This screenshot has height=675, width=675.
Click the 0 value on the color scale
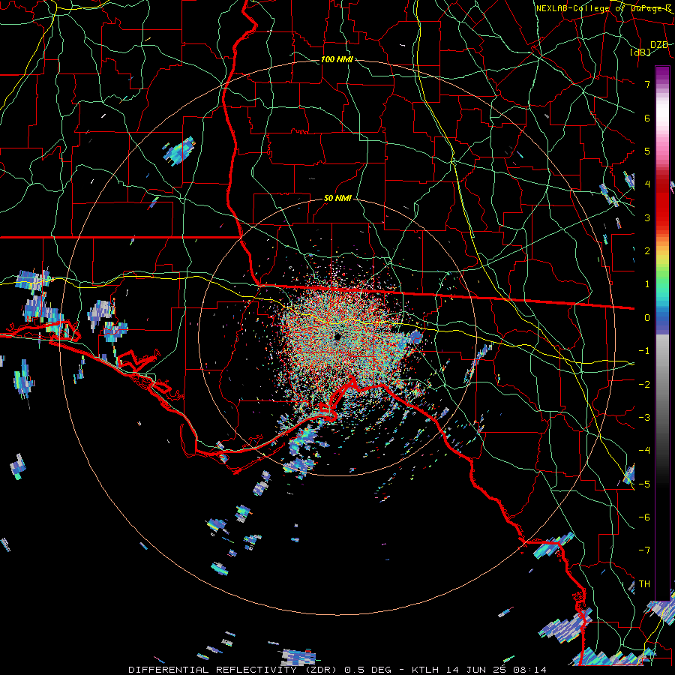click(x=647, y=318)
